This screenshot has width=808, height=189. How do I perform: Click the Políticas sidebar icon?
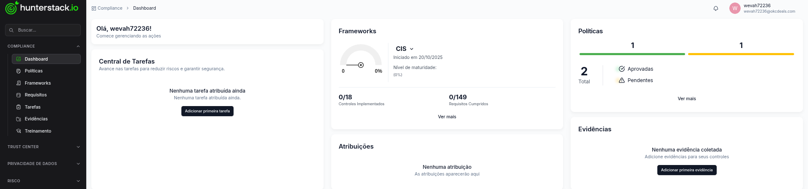click(x=19, y=71)
